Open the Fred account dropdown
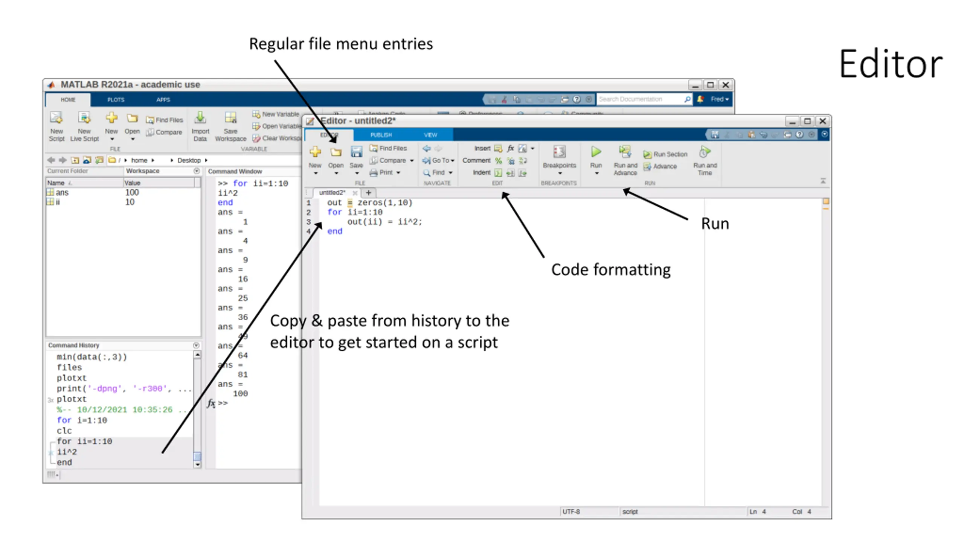Viewport: 964px width, 542px height. click(x=720, y=99)
